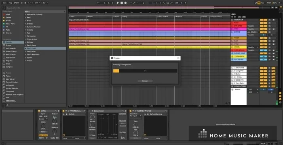The image size is (283, 145).
Task: Open Clips category in browser
Action: 8,64
